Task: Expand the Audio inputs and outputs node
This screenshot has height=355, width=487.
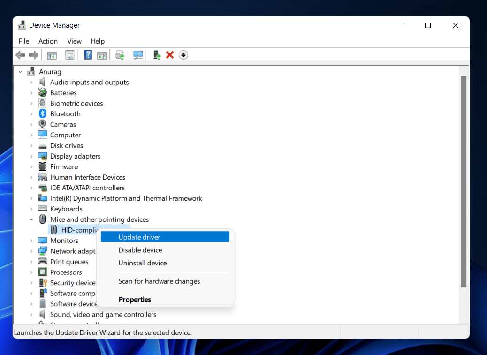Action: tap(31, 83)
